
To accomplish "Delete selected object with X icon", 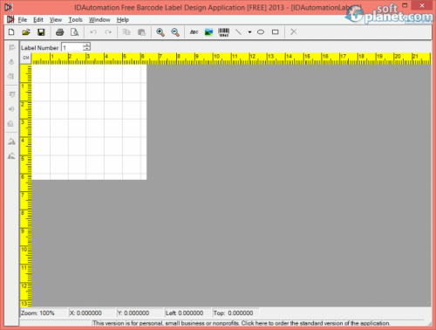I will tap(294, 31).
